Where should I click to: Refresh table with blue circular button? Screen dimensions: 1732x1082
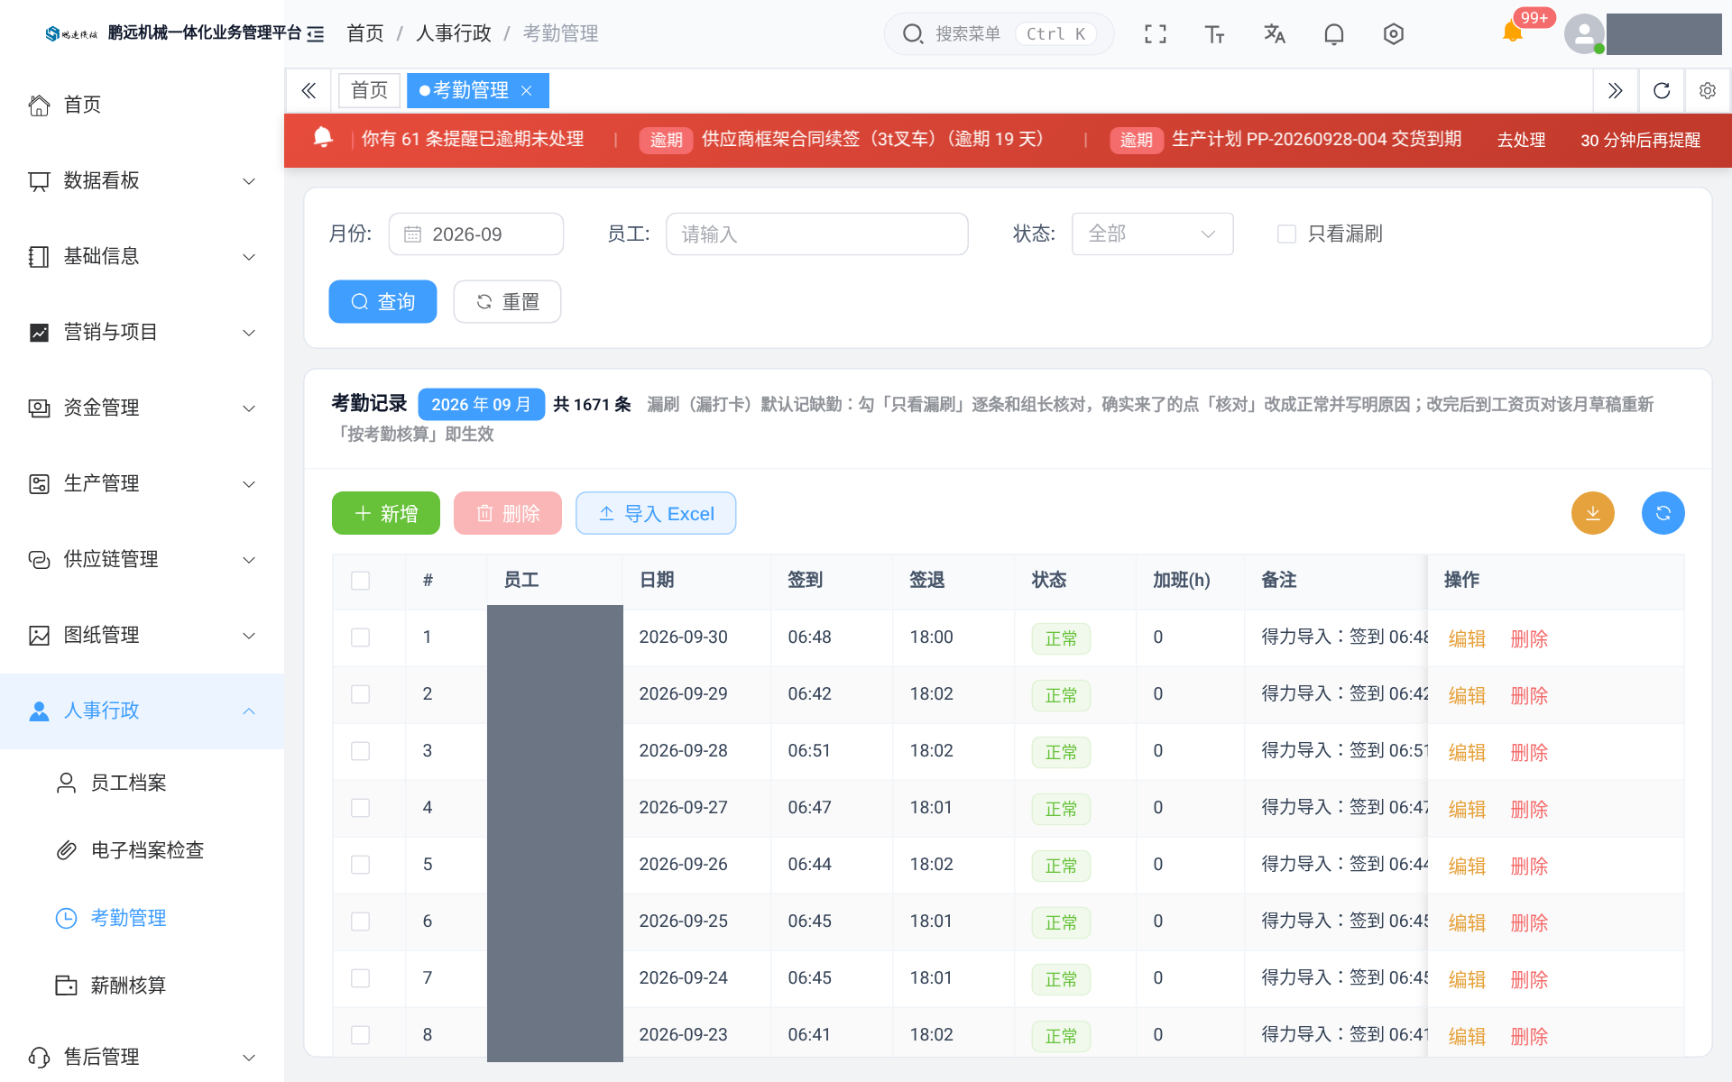point(1663,513)
